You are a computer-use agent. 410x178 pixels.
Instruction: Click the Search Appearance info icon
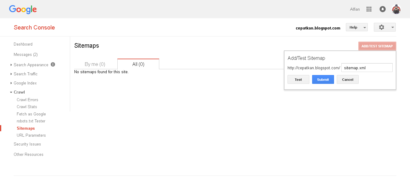tap(53, 64)
